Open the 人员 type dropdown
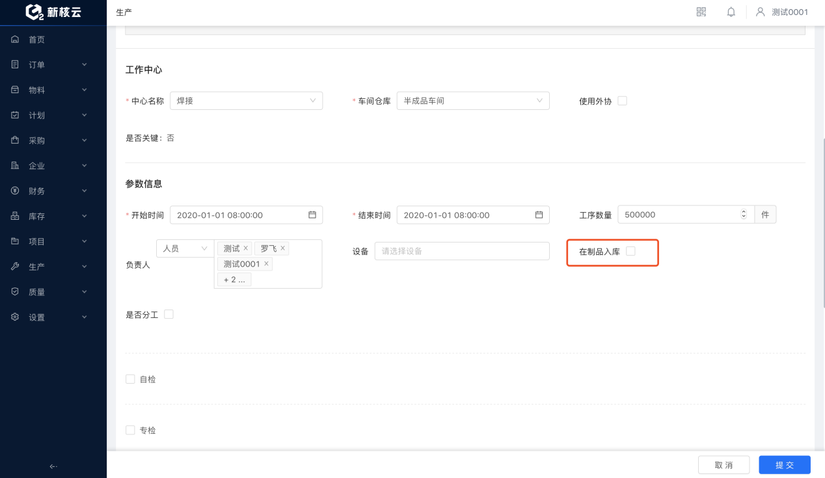The width and height of the screenshot is (825, 478). pos(185,248)
